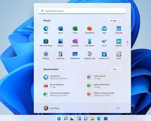Click Sara Philips profile picture
Screen dimensions: 151x121
coord(46,108)
